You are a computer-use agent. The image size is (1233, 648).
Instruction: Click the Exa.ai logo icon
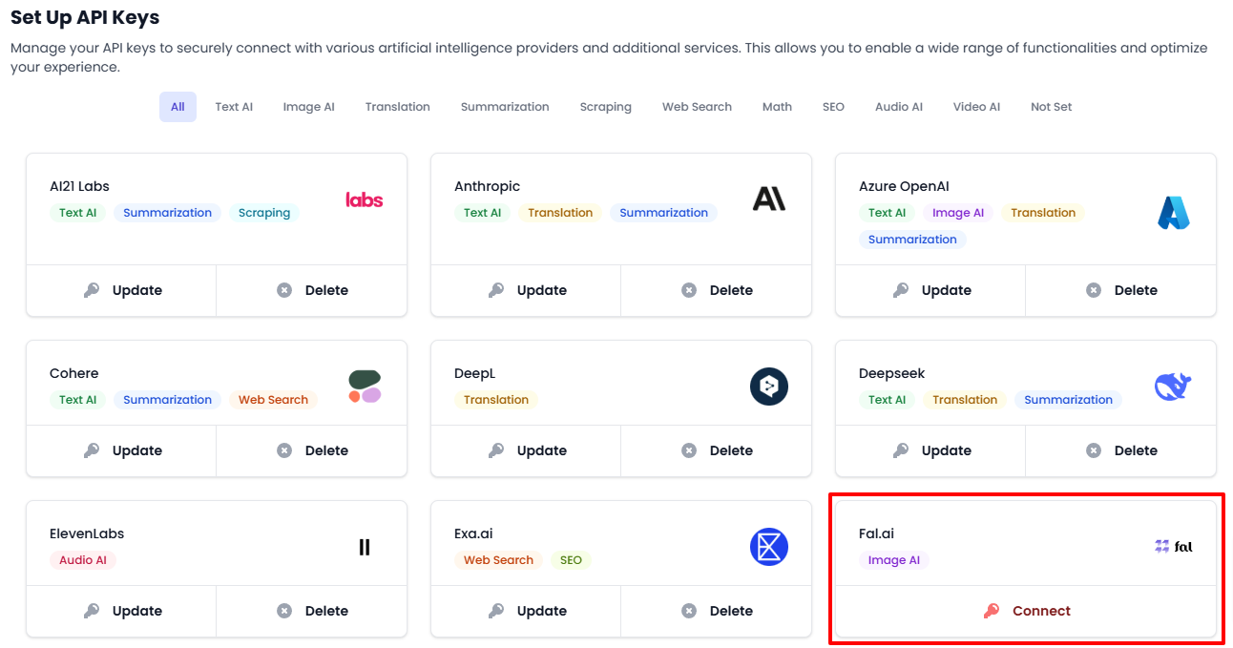769,547
